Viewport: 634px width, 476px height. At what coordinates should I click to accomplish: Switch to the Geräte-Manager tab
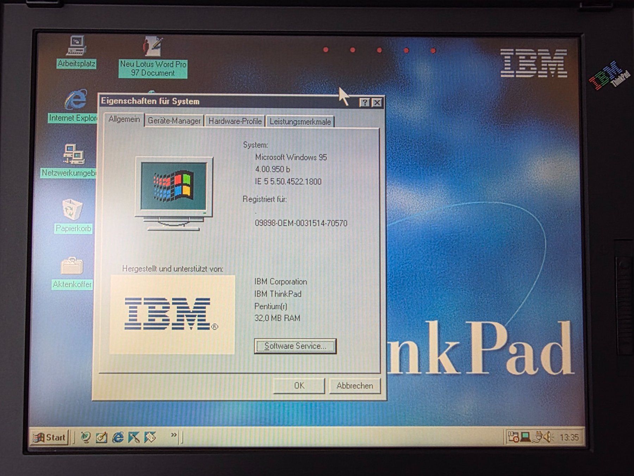pyautogui.click(x=174, y=121)
